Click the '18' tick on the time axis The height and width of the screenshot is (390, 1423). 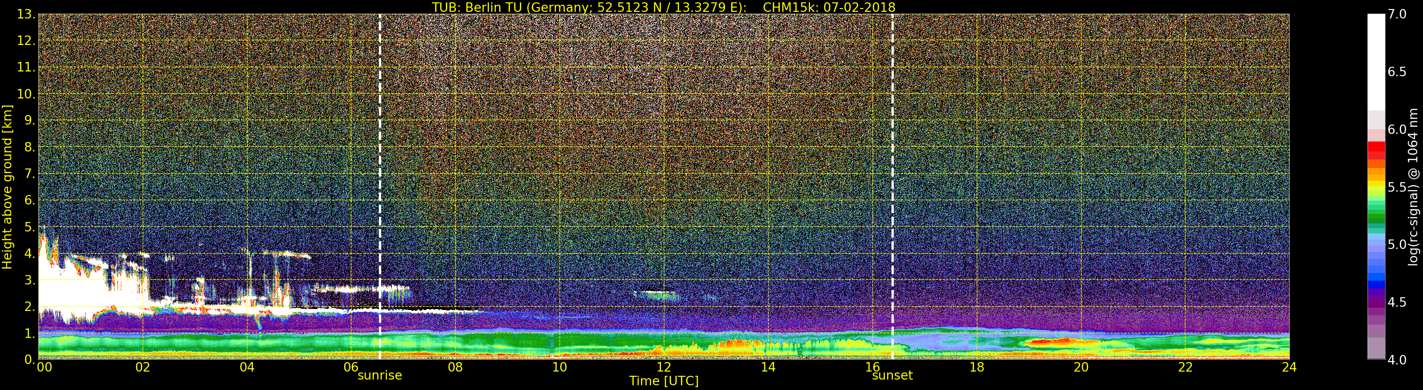(977, 367)
